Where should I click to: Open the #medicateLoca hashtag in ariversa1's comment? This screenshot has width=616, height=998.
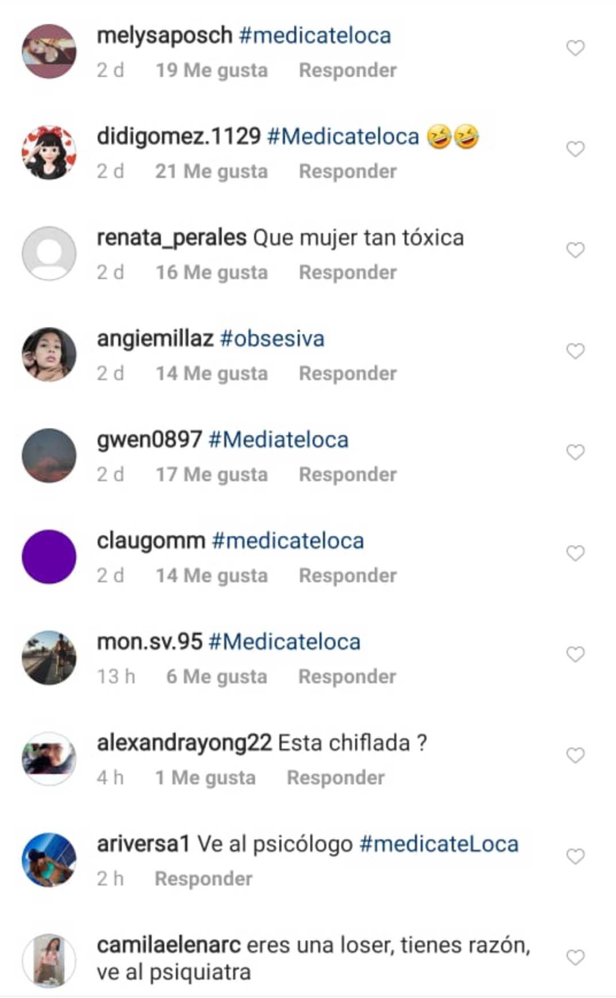[439, 844]
